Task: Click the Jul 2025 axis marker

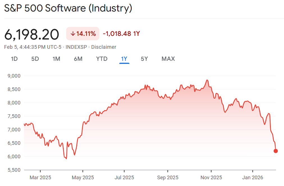Action: click(124, 178)
